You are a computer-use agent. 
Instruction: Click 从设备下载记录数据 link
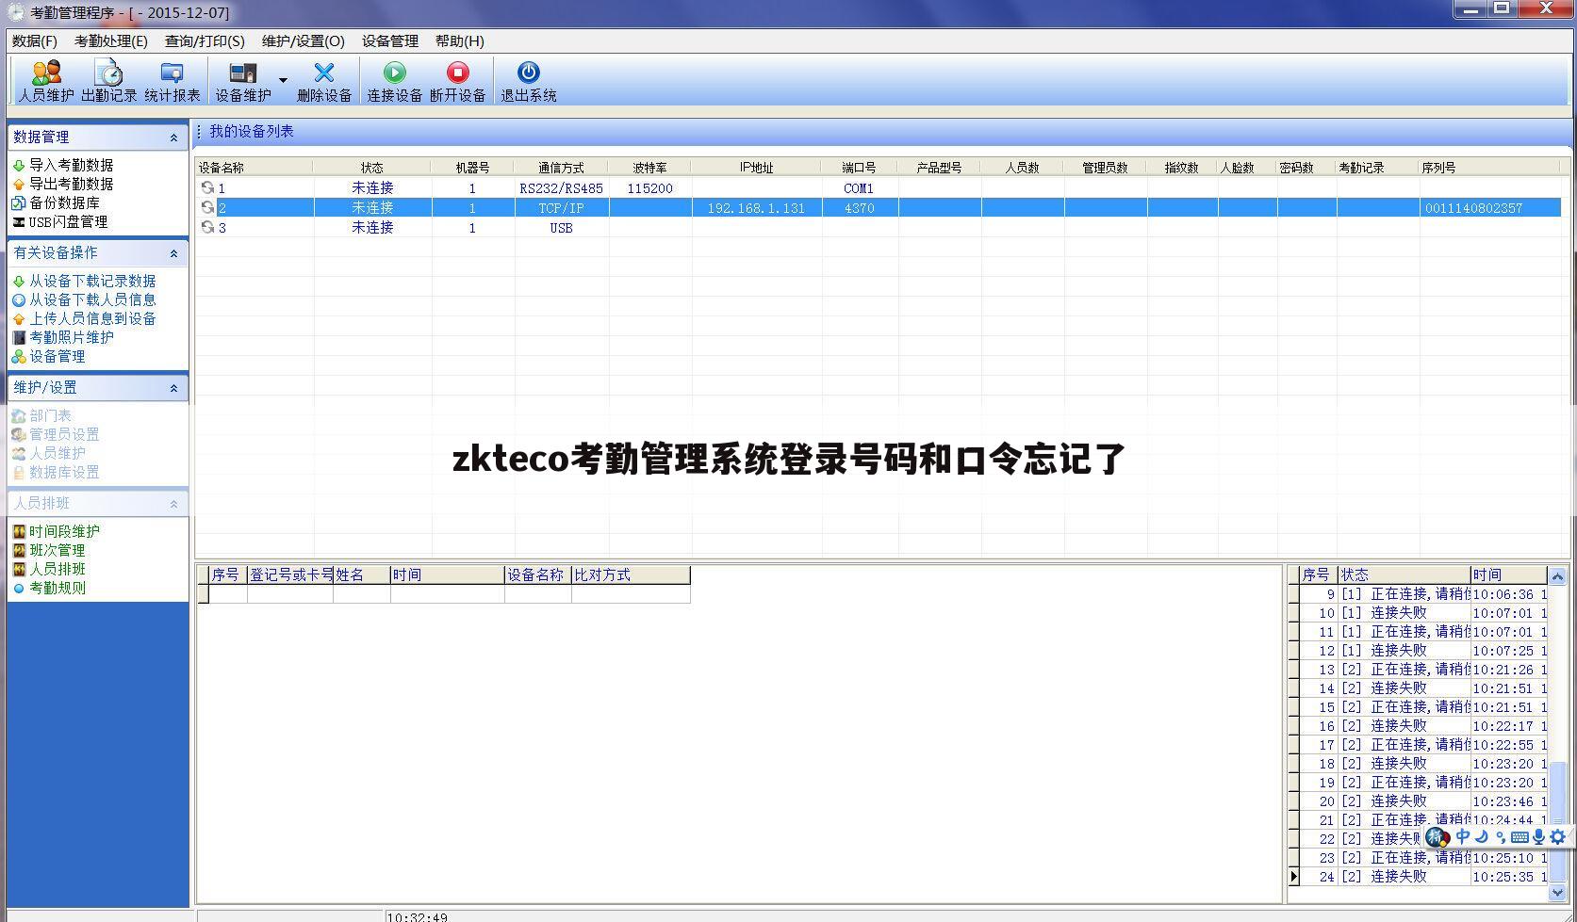[92, 281]
